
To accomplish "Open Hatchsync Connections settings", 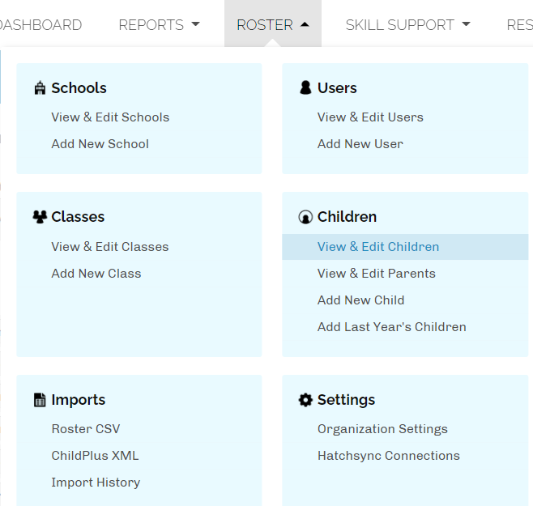I will (388, 456).
